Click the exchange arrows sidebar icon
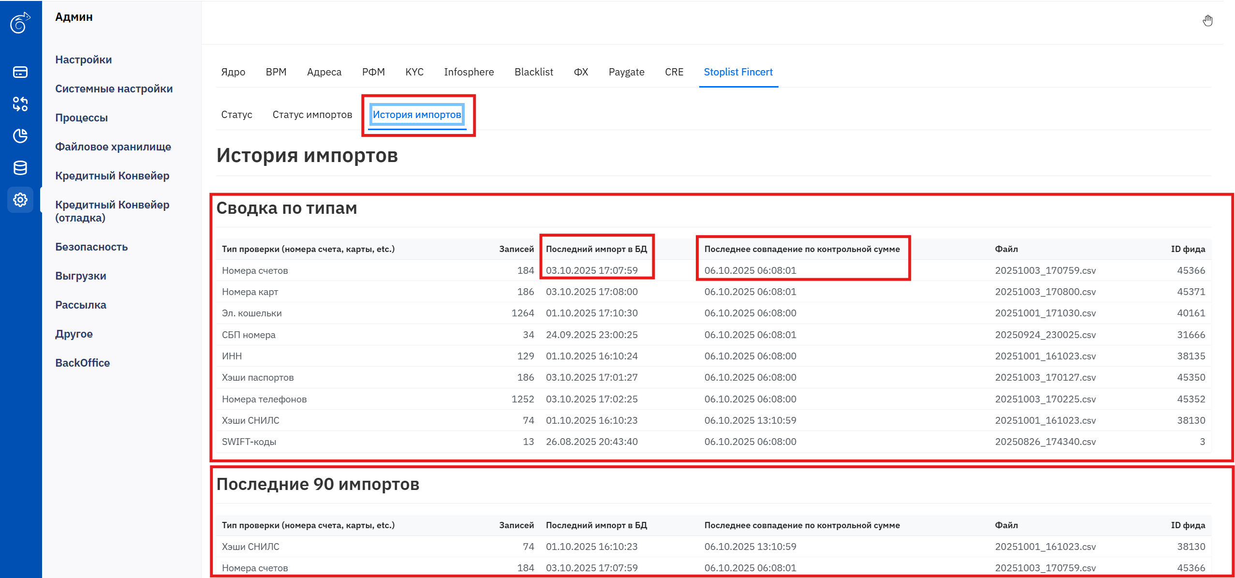This screenshot has height=578, width=1235. 20,104
